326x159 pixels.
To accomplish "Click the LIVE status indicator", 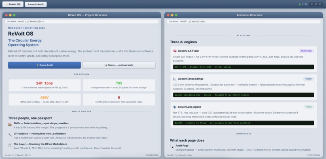I will [303, 4].
